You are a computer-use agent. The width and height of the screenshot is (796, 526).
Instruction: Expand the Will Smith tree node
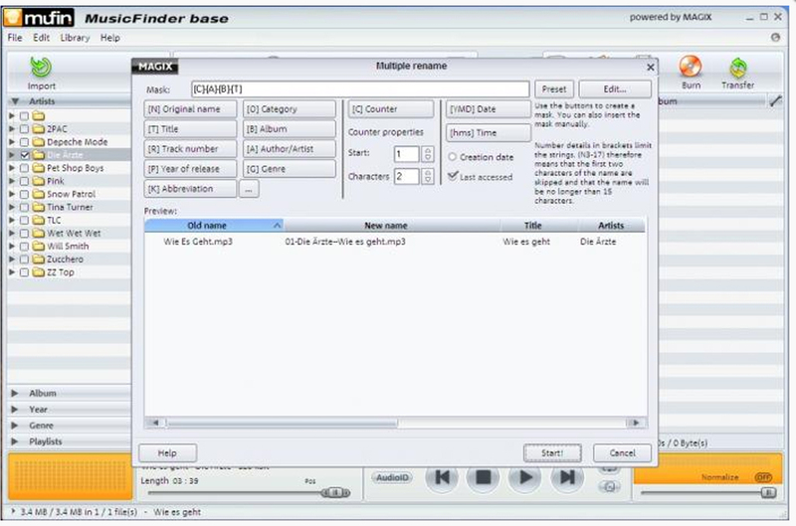coord(12,246)
